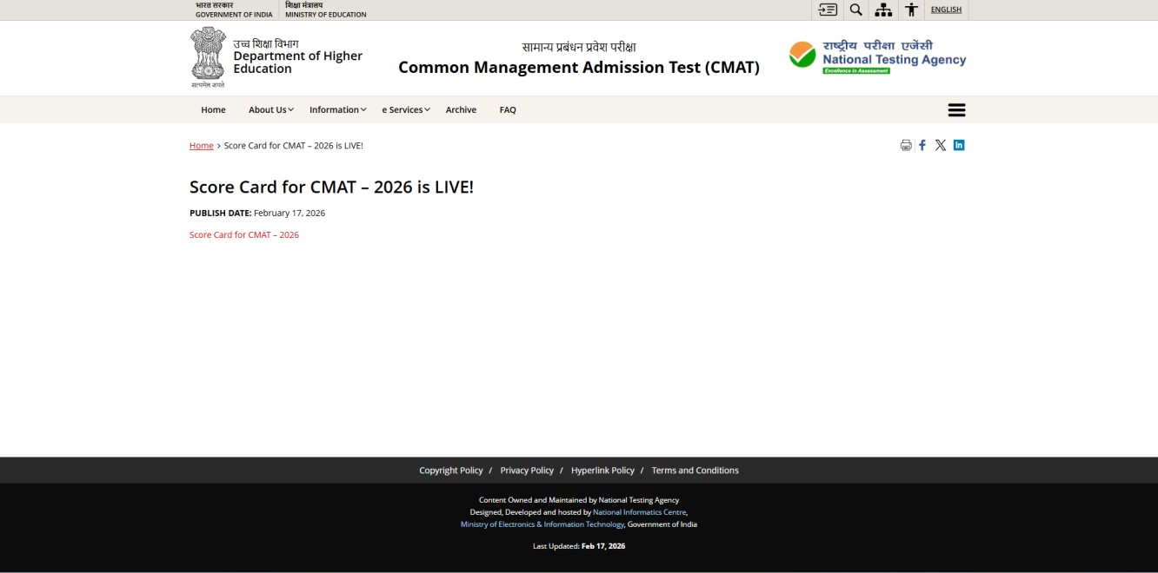Share the page on X
The height and width of the screenshot is (573, 1158).
tap(940, 145)
